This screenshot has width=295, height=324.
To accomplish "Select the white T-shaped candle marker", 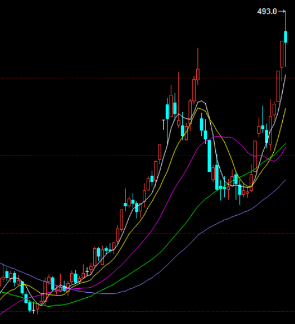I will coord(163,124).
